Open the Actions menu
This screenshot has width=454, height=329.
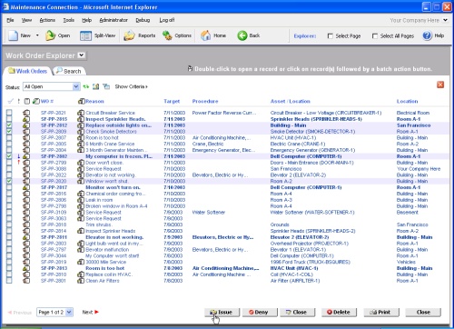pyautogui.click(x=47, y=20)
